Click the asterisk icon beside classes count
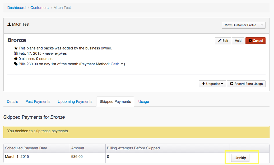 point(16,59)
